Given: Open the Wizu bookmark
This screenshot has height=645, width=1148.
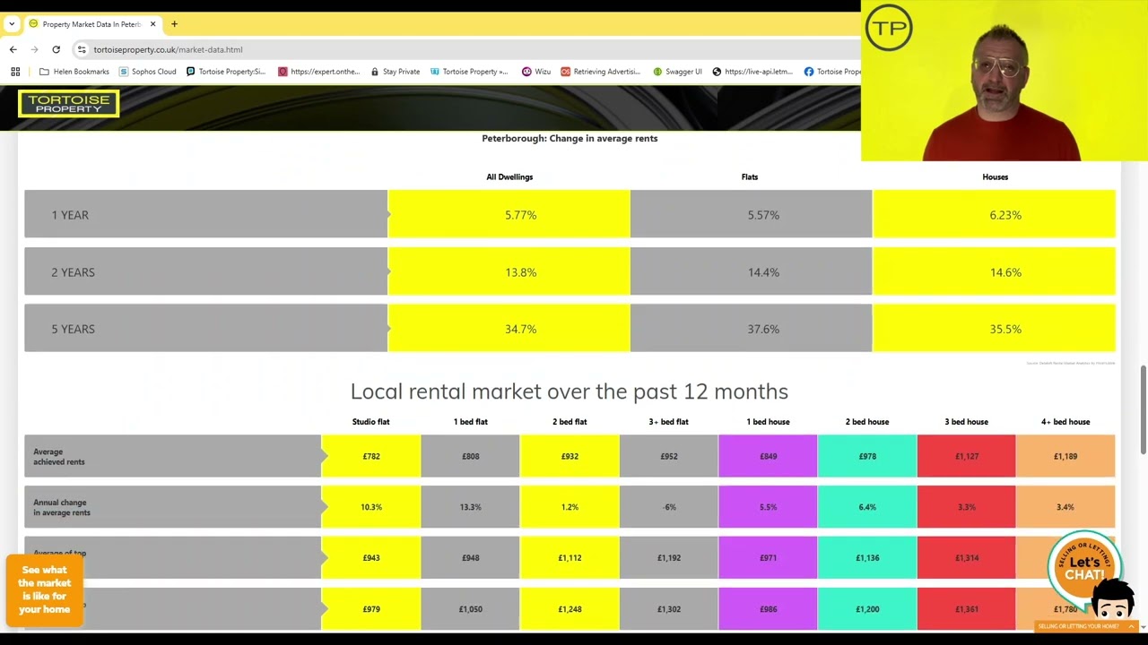Looking at the screenshot, I should [x=536, y=72].
